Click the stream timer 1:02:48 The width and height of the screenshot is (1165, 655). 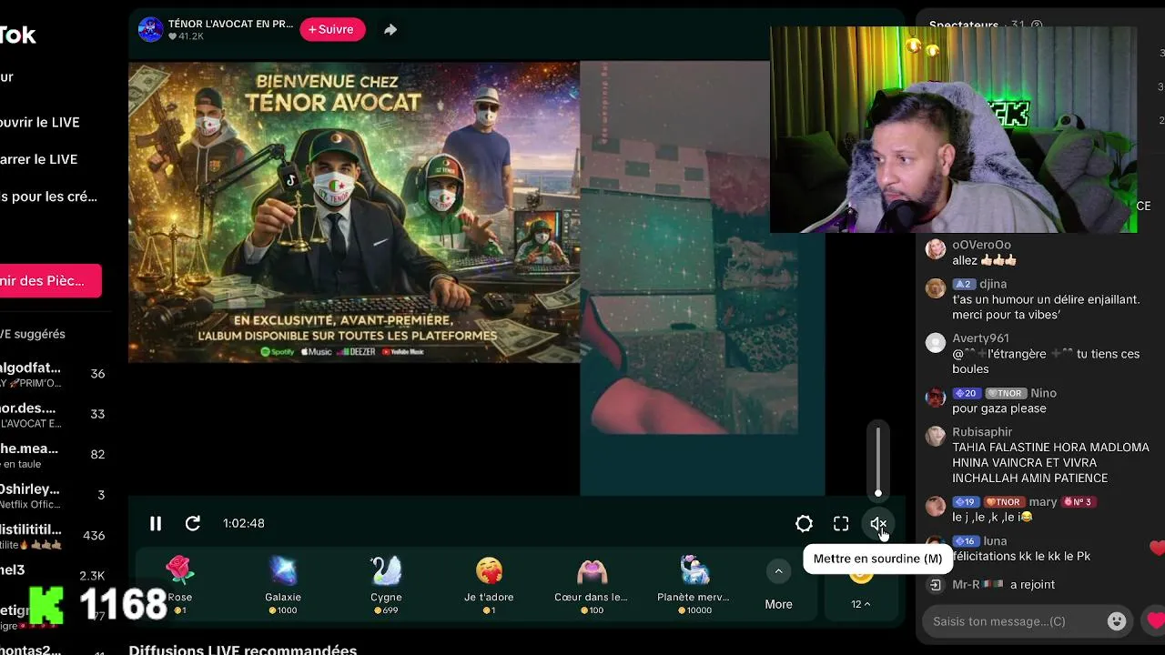coord(244,523)
